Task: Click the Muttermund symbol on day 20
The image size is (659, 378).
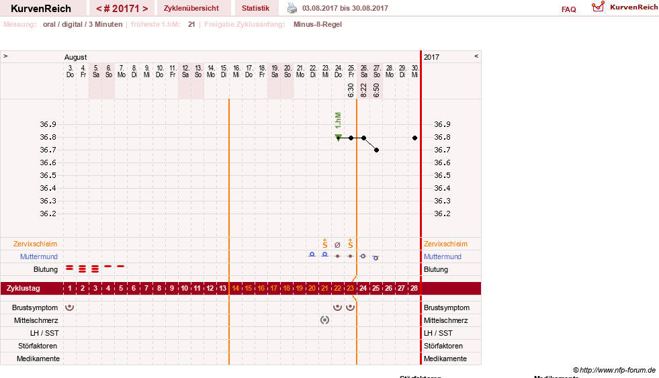Action: point(312,254)
